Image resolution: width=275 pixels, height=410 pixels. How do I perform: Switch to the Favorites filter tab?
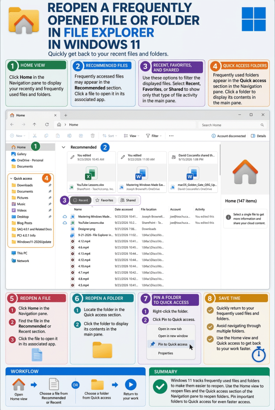click(x=104, y=200)
